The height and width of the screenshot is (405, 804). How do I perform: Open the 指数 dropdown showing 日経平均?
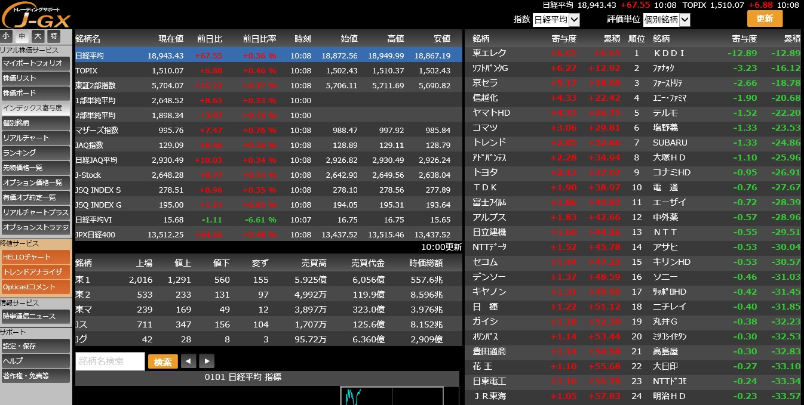click(x=556, y=20)
